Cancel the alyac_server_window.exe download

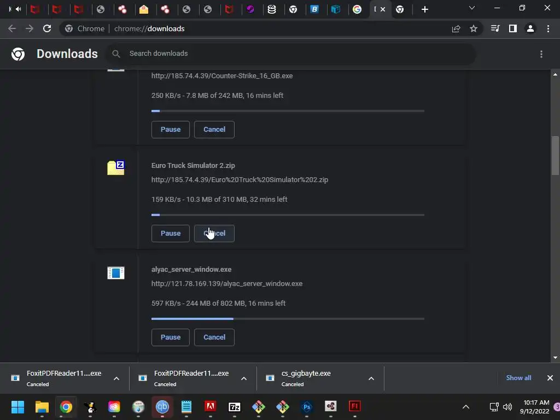(214, 337)
